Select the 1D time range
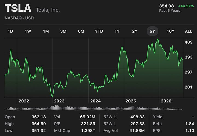The width and height of the screenshot is (197, 136). tap(10, 31)
